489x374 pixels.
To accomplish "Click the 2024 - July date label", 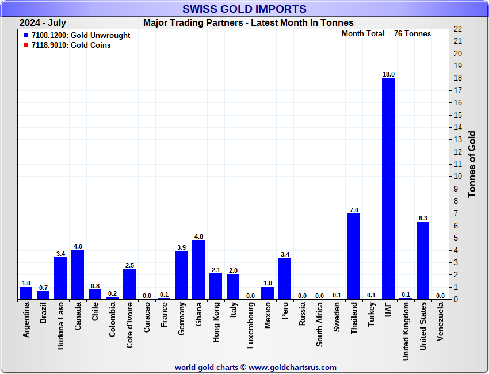I will [43, 23].
